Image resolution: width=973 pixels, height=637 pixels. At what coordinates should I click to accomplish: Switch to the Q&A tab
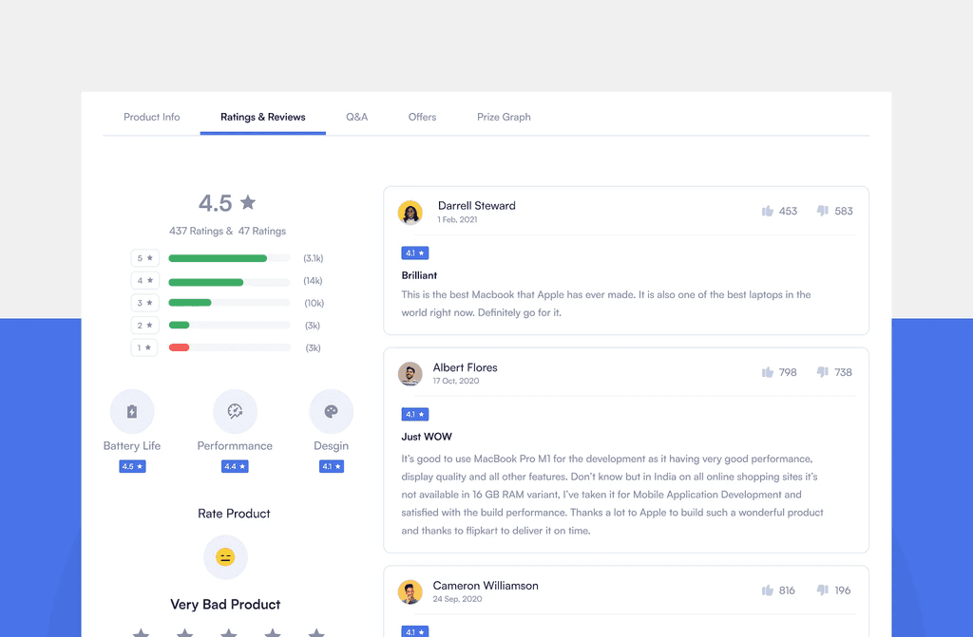pos(357,117)
